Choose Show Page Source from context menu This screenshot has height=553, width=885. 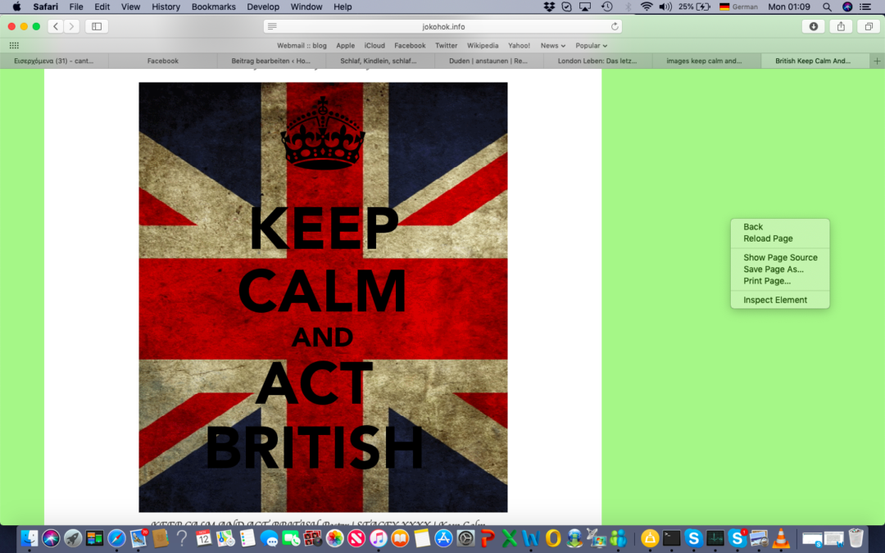coord(780,257)
